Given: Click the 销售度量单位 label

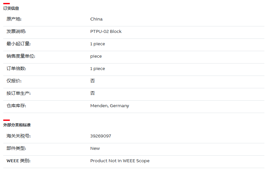Looking at the screenshot, I should pyautogui.click(x=21, y=56).
